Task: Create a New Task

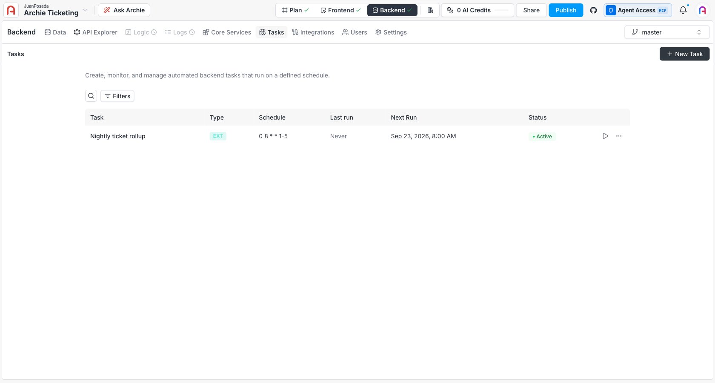Action: [684, 54]
